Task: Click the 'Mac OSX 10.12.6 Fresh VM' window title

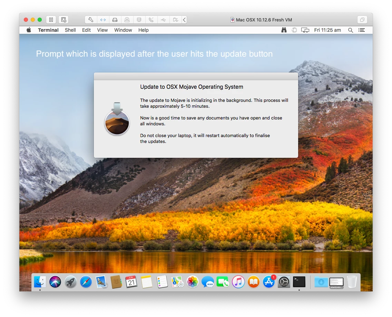Action: tap(264, 20)
